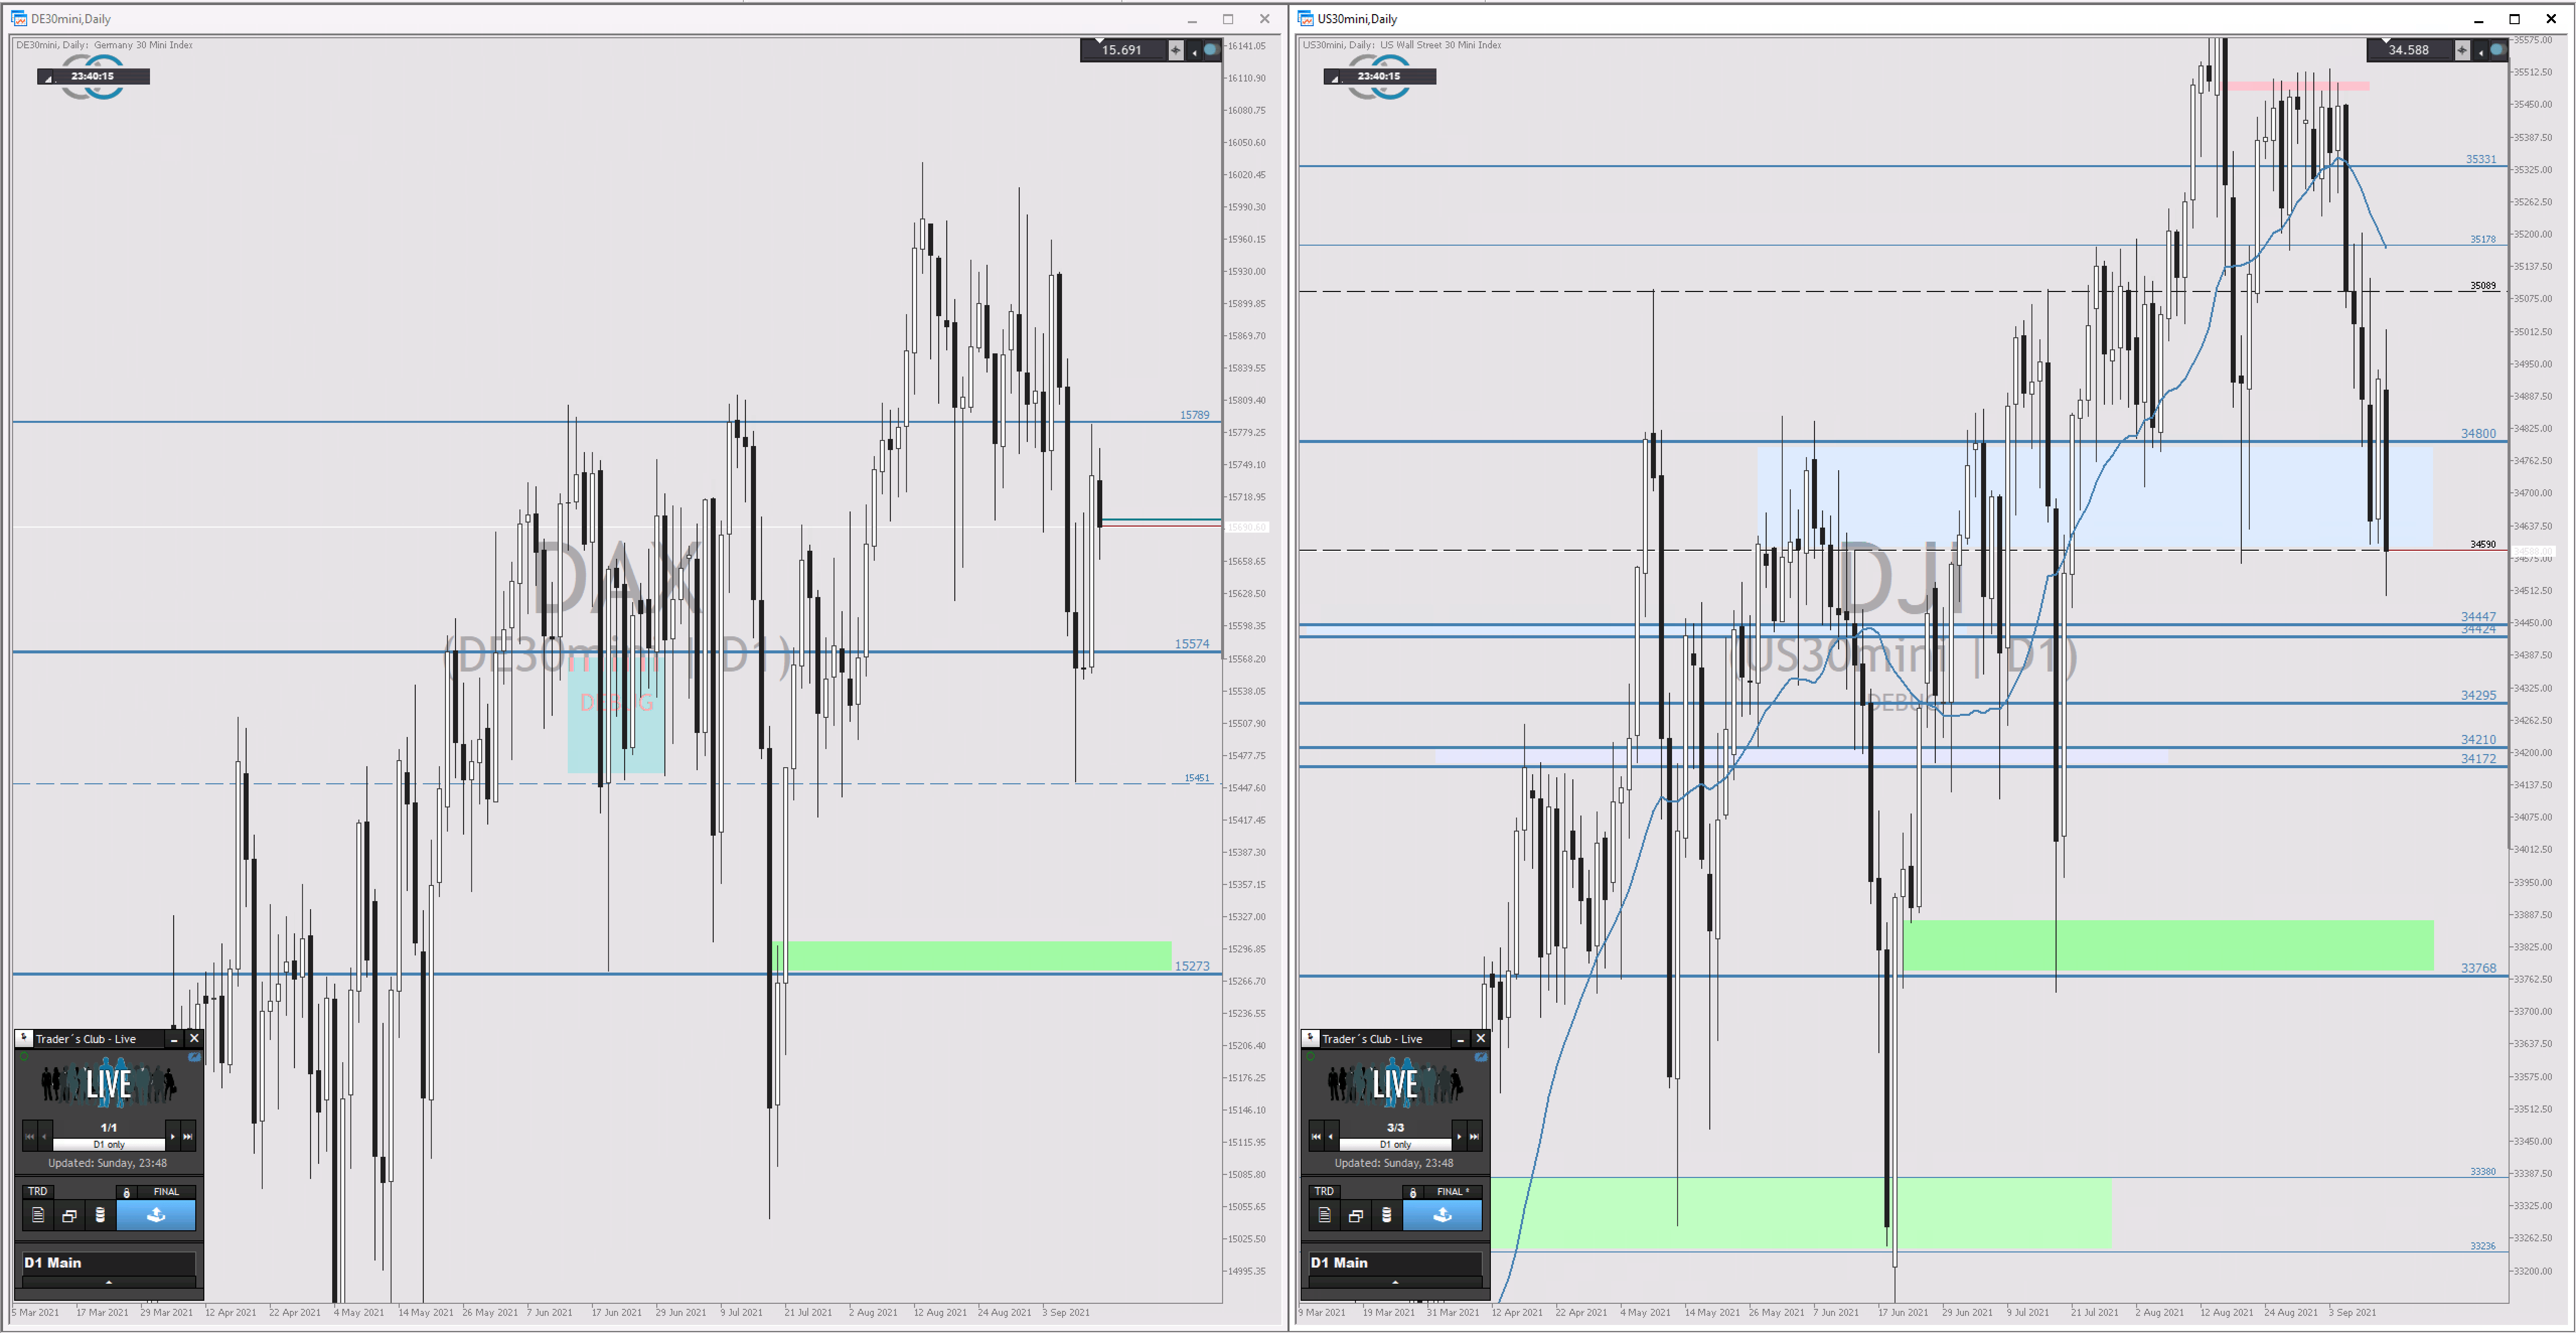Image resolution: width=2576 pixels, height=1333 pixels.
Task: Close the US30mini Trader's Club - Live panel
Action: 1480,1039
